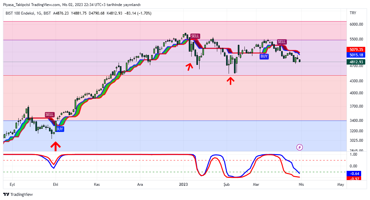Viewport: 370px width, 200px height.
Task: Click the −83.14 (−1.70%) change value
Action: 138,13
